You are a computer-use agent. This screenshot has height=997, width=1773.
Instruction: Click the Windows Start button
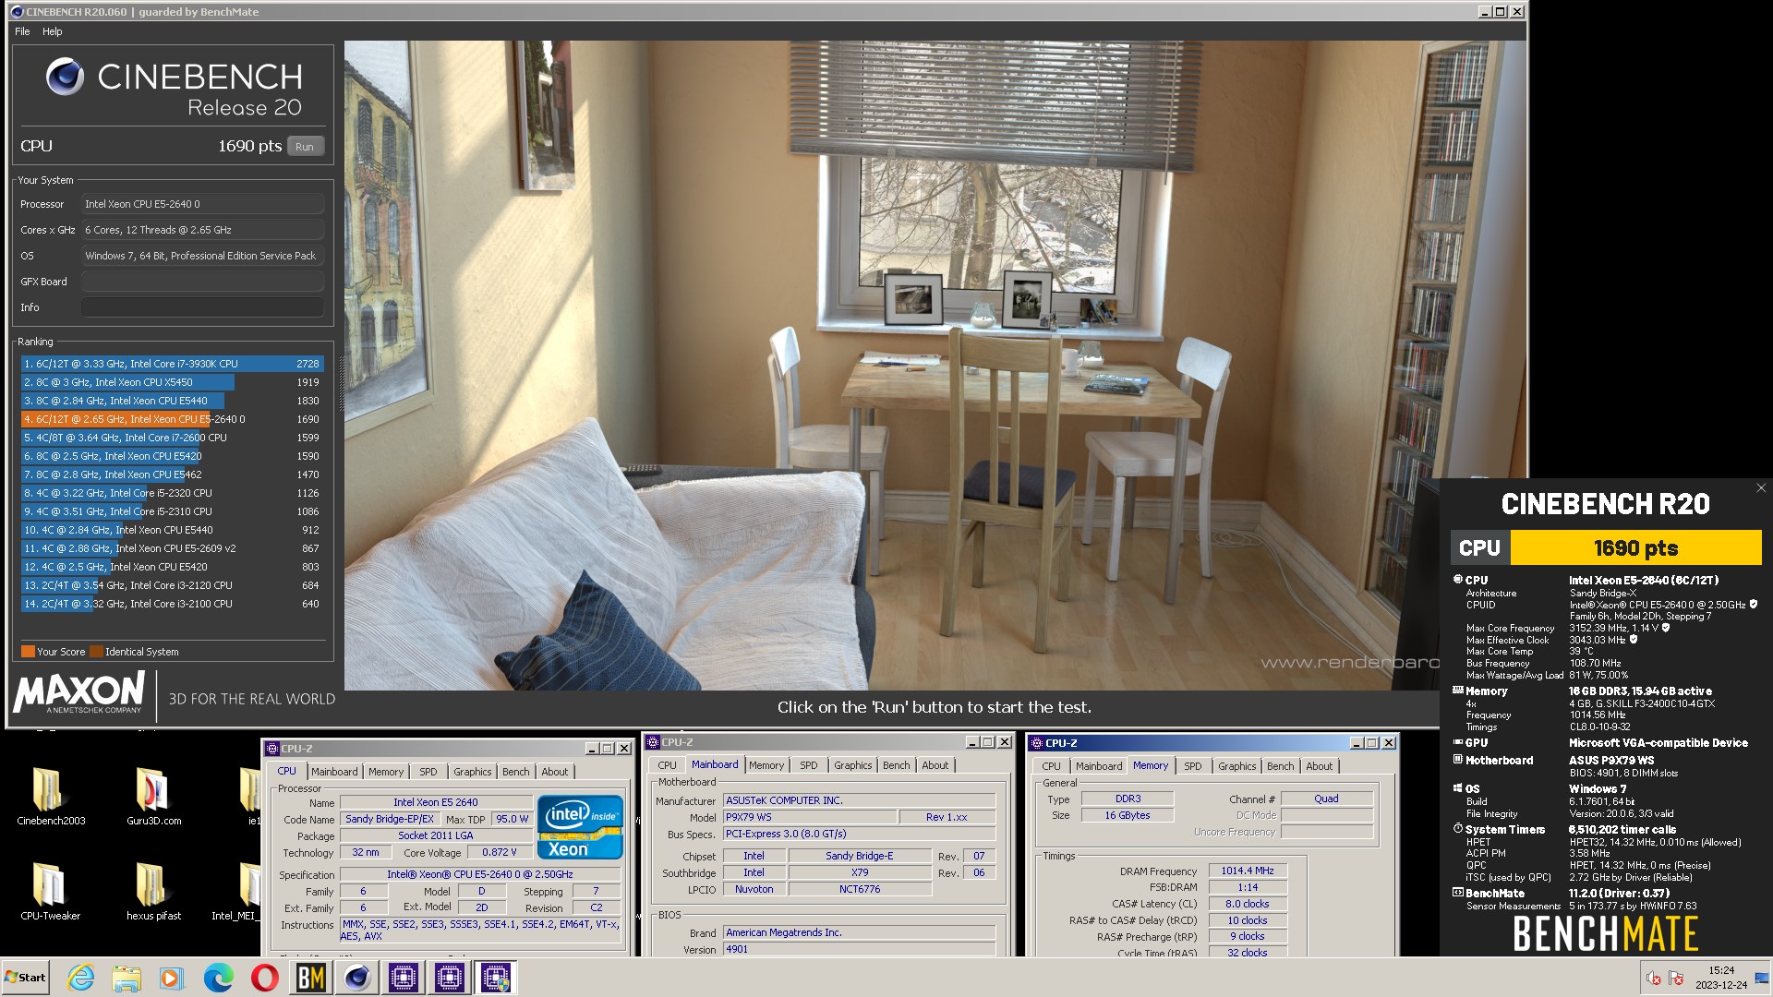point(25,978)
